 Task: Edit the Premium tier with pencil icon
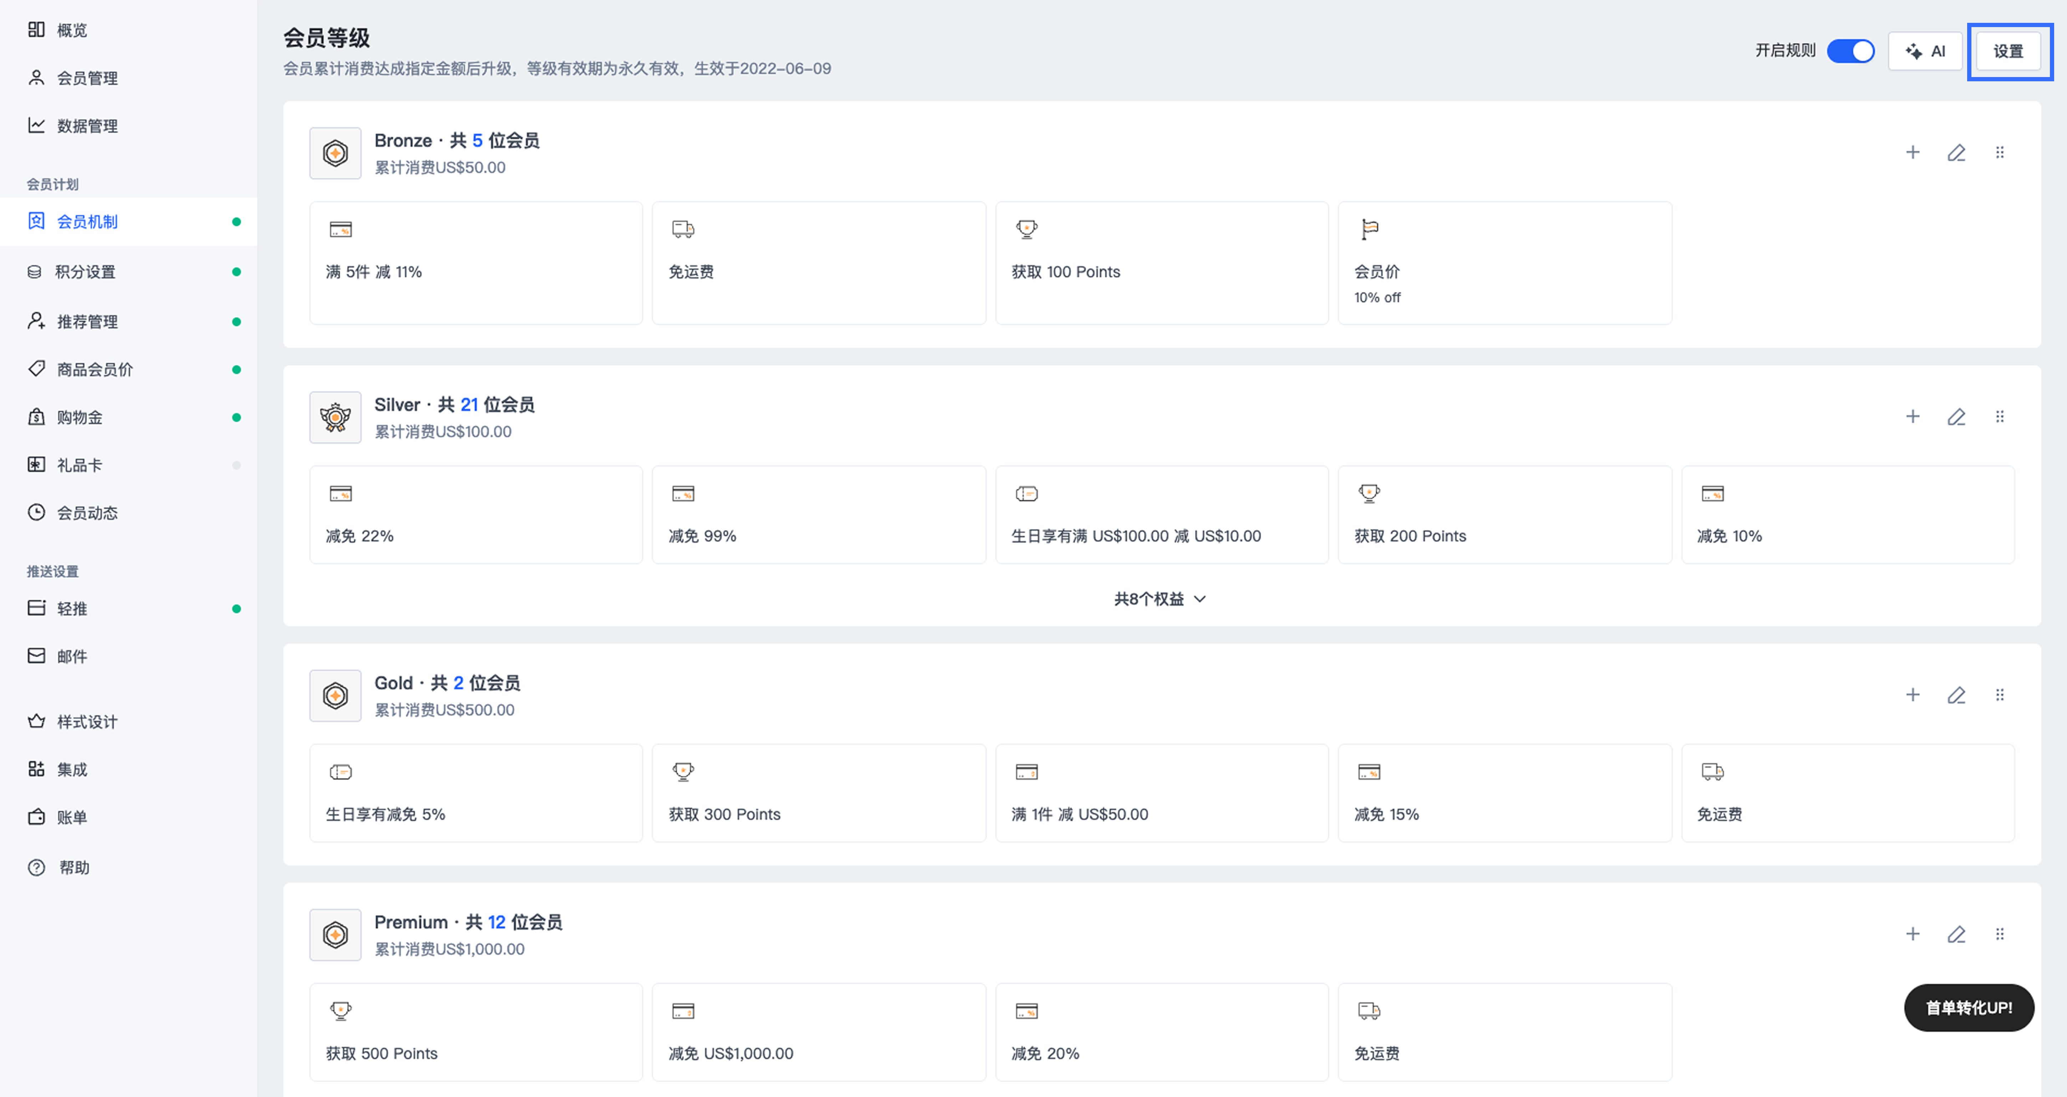click(x=1956, y=934)
